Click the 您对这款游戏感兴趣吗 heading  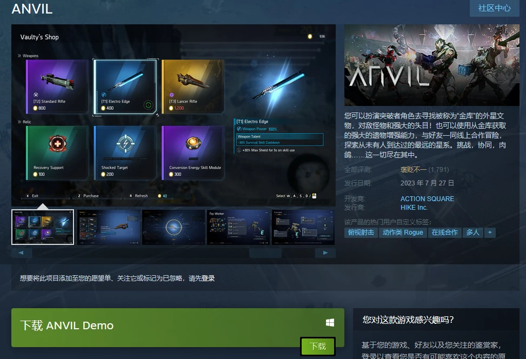point(408,320)
